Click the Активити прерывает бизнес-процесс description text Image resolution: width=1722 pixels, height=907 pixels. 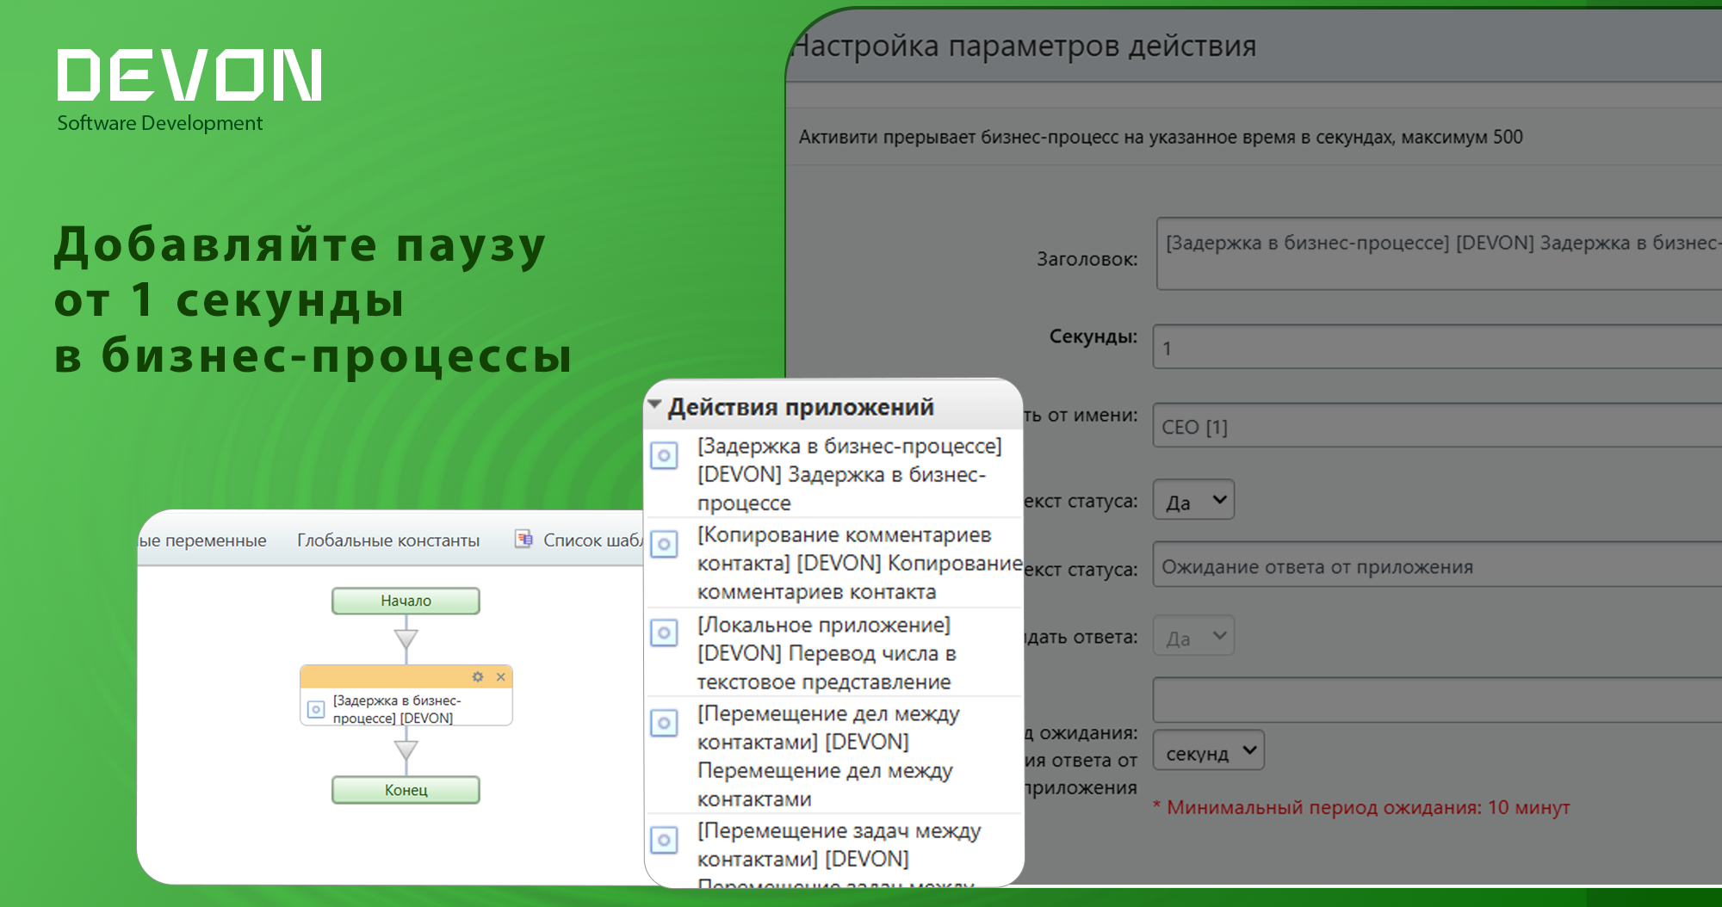(x=1161, y=137)
